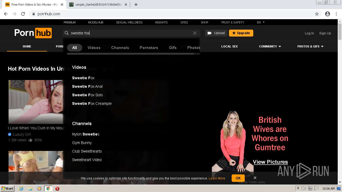Viewport: 342px width, 192px height.
Task: Click the Action Center flag icon
Action: 317,189
